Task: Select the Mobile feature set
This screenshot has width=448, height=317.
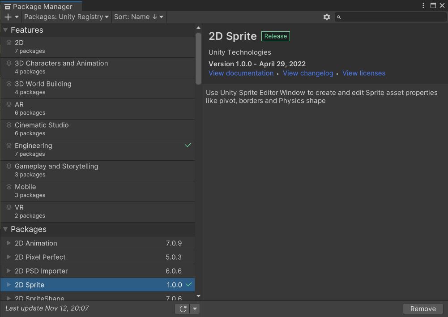Action: point(98,191)
